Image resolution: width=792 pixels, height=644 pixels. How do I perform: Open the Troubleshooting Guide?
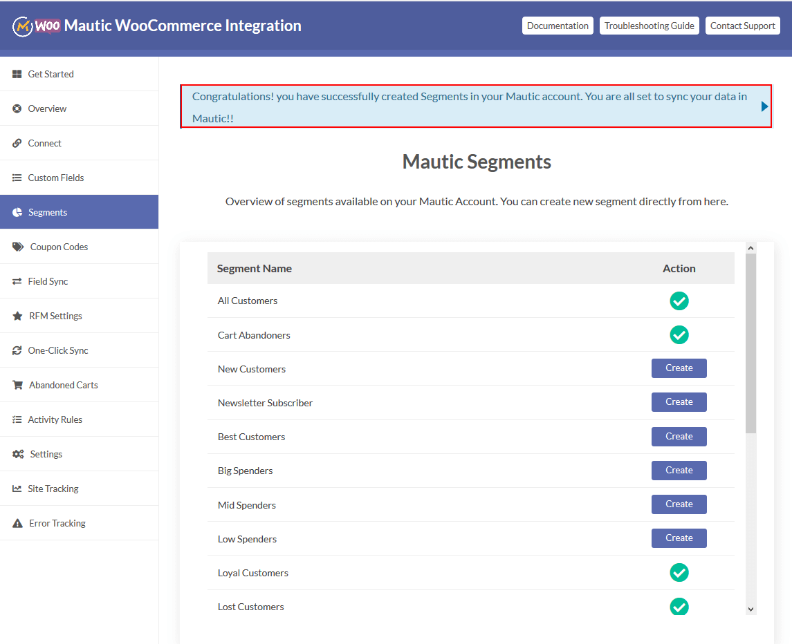(x=649, y=25)
